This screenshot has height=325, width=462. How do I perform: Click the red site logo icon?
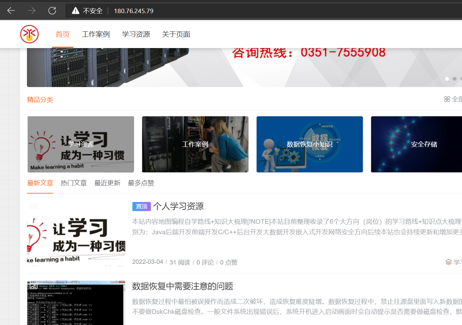pyautogui.click(x=29, y=34)
